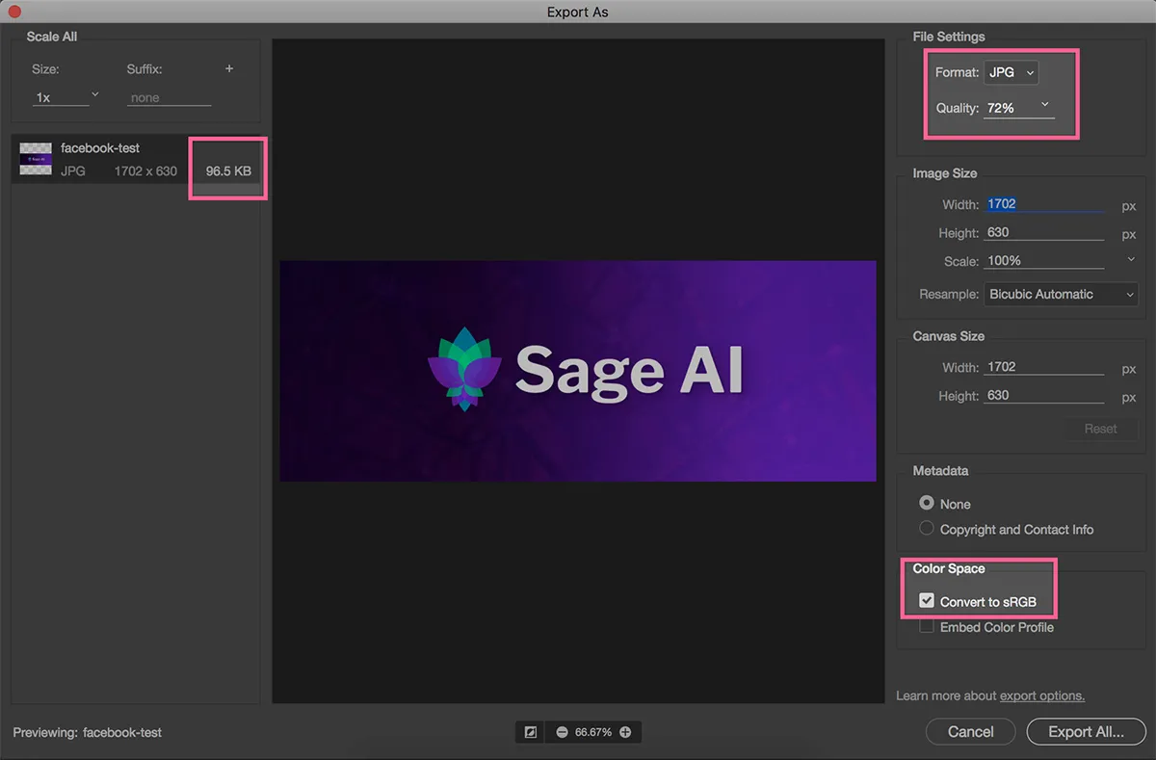Click the Canvas Size Height field
The image size is (1156, 760).
pyautogui.click(x=1044, y=395)
